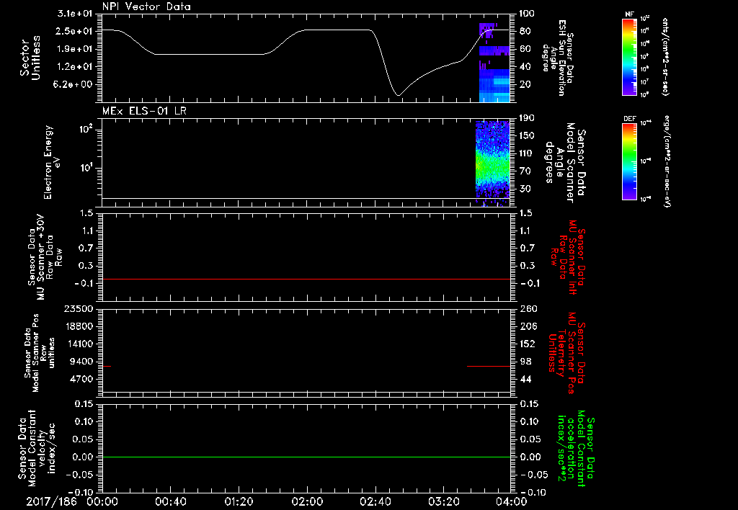Click the "ESH Sun Elevation Angle" axis title
The height and width of the screenshot is (510, 738).
[x=559, y=58]
